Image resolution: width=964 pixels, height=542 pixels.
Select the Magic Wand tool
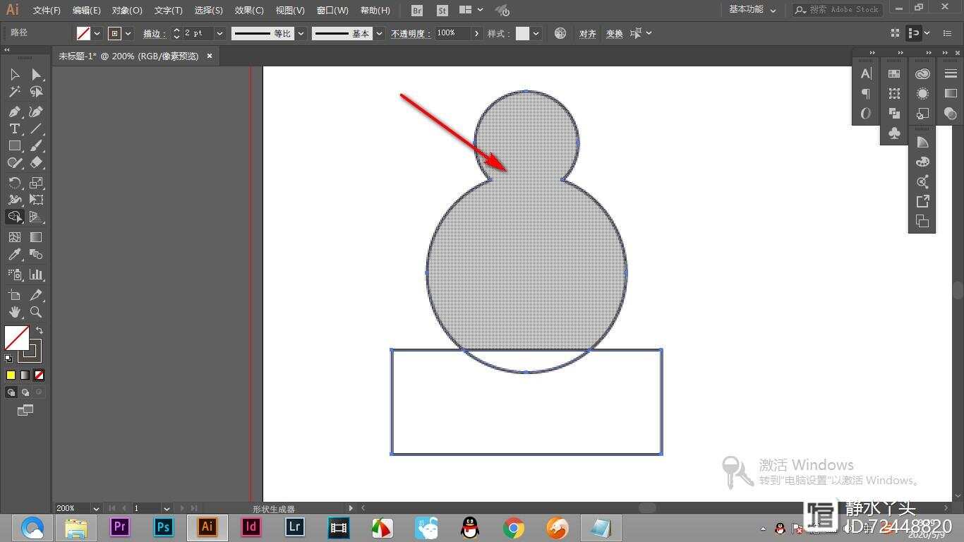(x=14, y=92)
